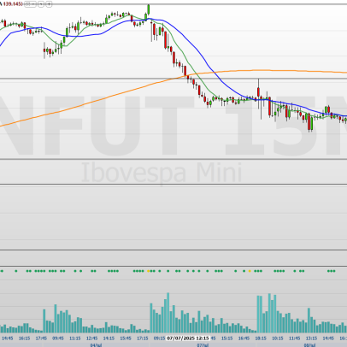
Task: Click the 09:45 time axis label
Action: click(58, 338)
